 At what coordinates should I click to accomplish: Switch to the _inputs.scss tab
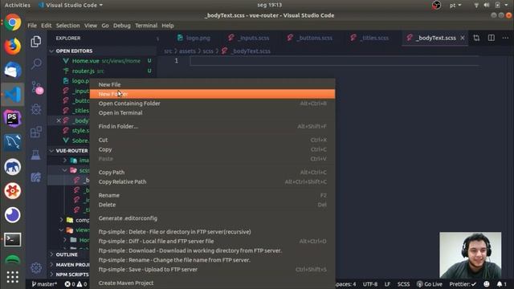pos(249,38)
